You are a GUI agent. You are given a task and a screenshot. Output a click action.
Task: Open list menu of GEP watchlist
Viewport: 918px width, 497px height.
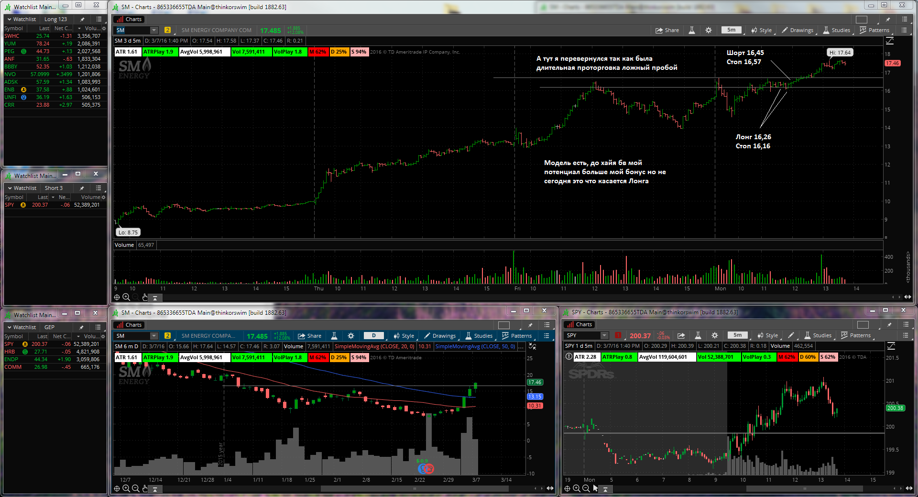(98, 327)
